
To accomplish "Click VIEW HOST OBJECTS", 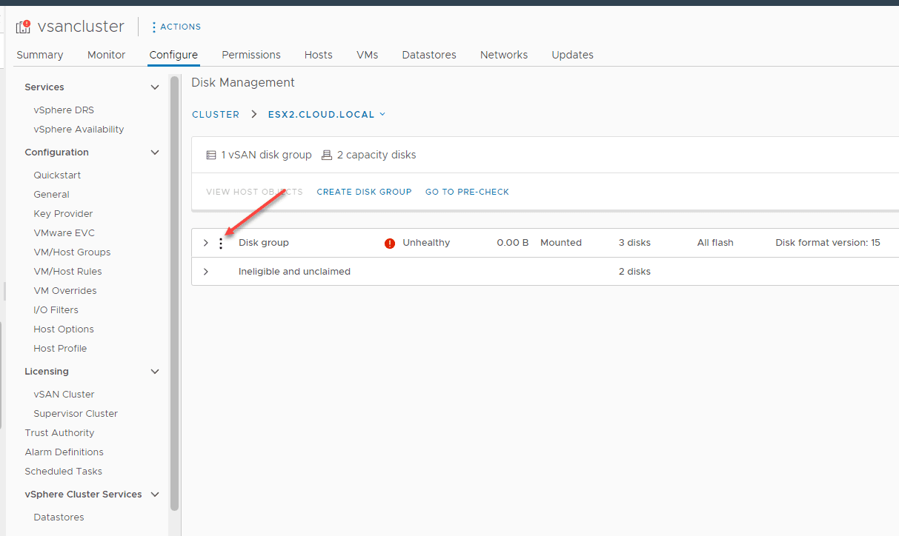I will click(254, 192).
